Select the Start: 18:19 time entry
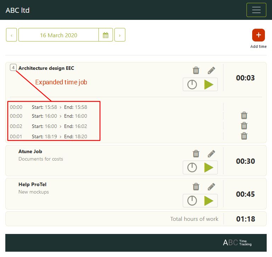 pos(44,136)
